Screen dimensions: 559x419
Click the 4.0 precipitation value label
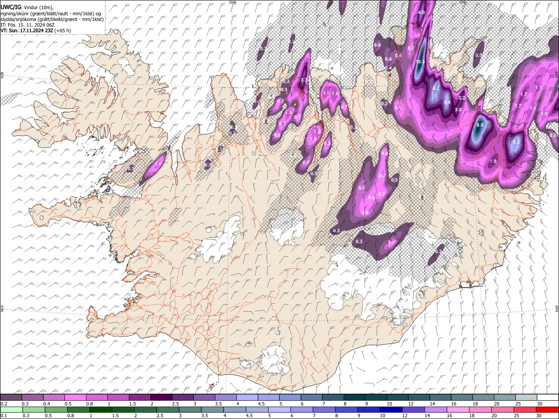point(421,13)
